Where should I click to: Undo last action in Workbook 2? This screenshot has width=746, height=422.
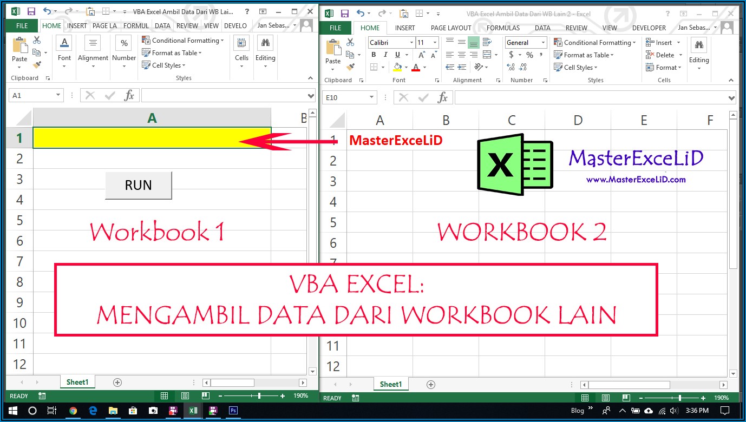361,13
